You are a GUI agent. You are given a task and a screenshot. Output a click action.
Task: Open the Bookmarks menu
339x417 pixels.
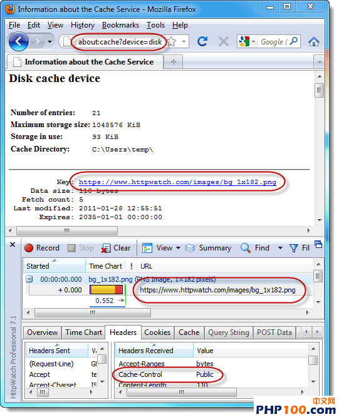click(x=120, y=25)
